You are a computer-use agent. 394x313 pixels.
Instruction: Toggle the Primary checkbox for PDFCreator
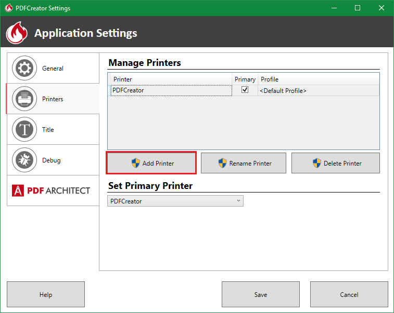coord(245,90)
